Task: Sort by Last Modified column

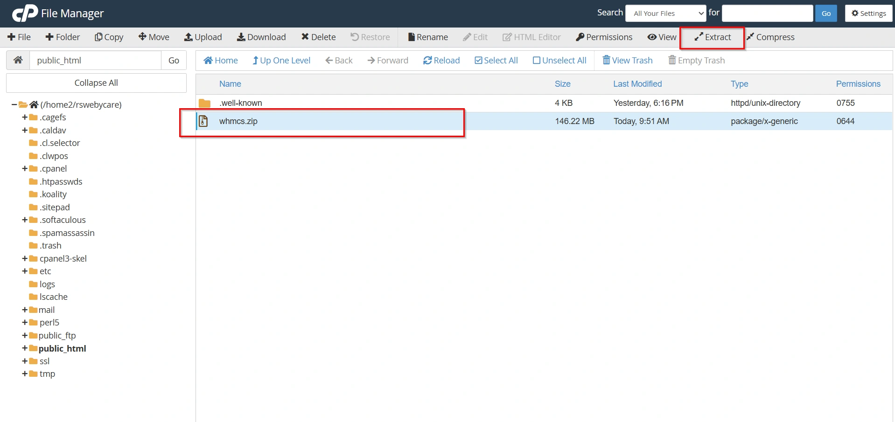Action: click(x=637, y=84)
